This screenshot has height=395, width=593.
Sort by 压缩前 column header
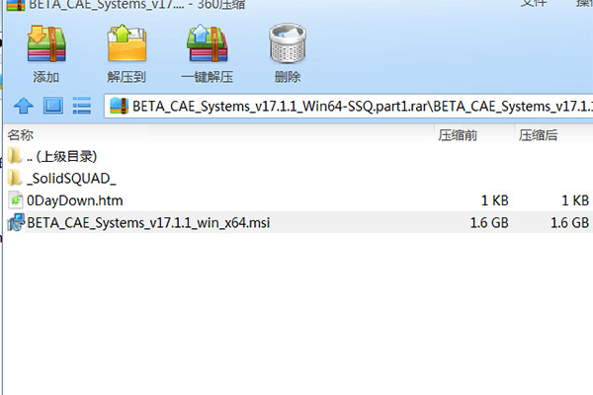(458, 135)
